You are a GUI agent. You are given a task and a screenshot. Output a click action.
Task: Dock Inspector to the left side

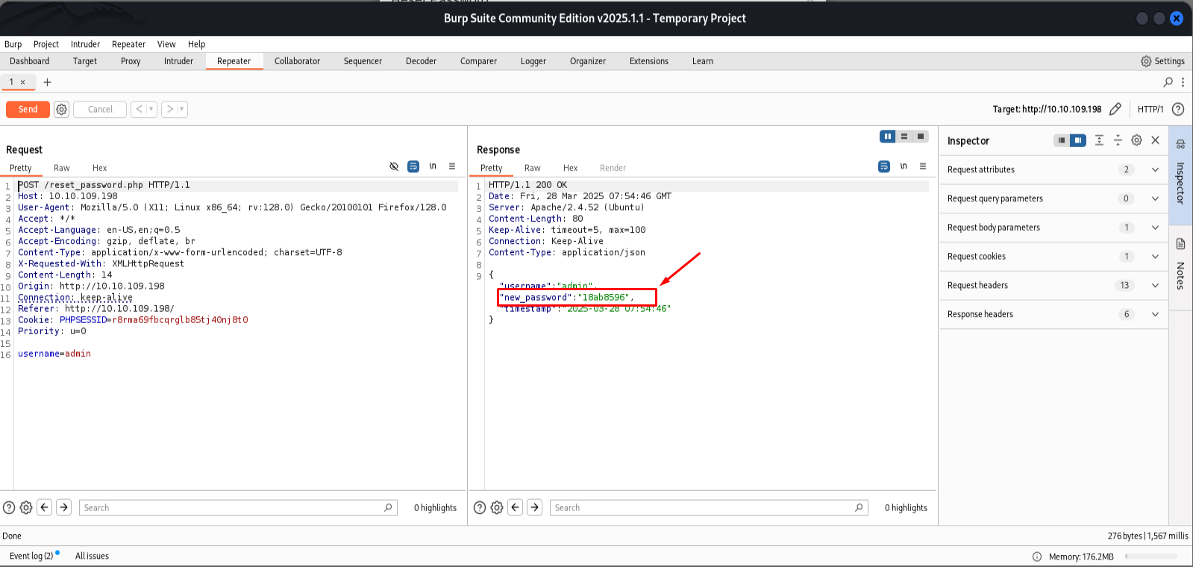pyautogui.click(x=1062, y=140)
